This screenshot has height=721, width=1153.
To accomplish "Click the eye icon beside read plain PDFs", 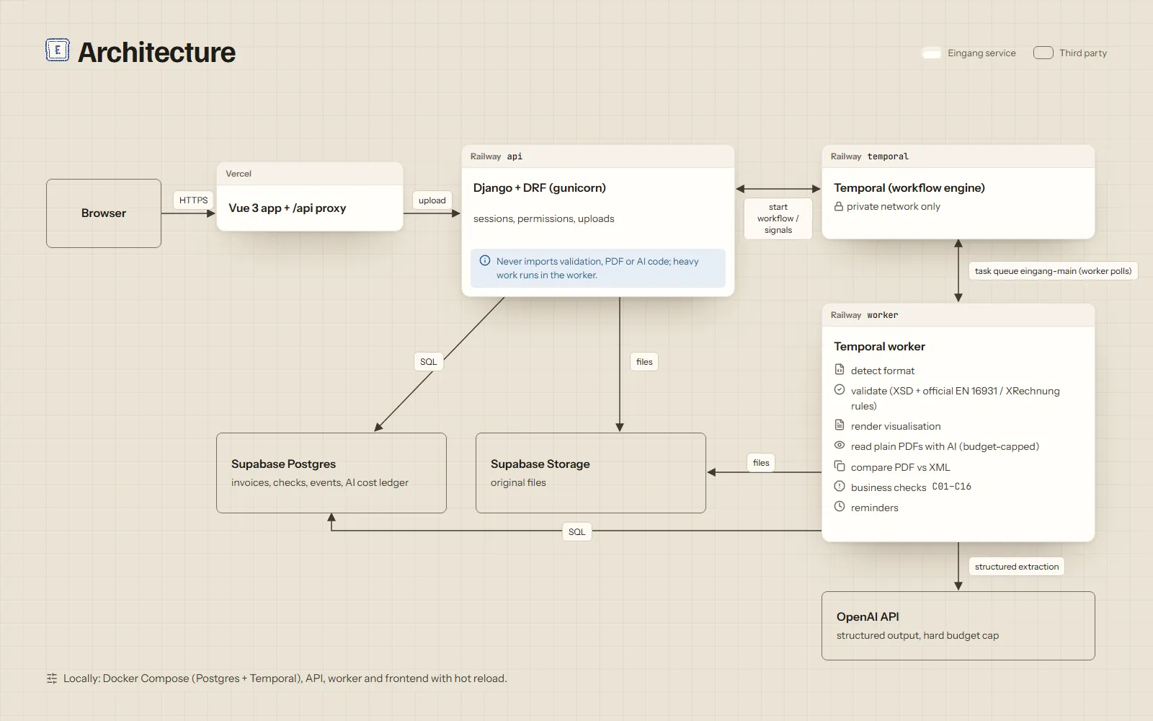I will click(x=840, y=446).
